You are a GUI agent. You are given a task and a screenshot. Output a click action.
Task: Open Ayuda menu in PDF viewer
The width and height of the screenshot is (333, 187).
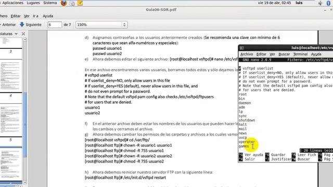48,16
